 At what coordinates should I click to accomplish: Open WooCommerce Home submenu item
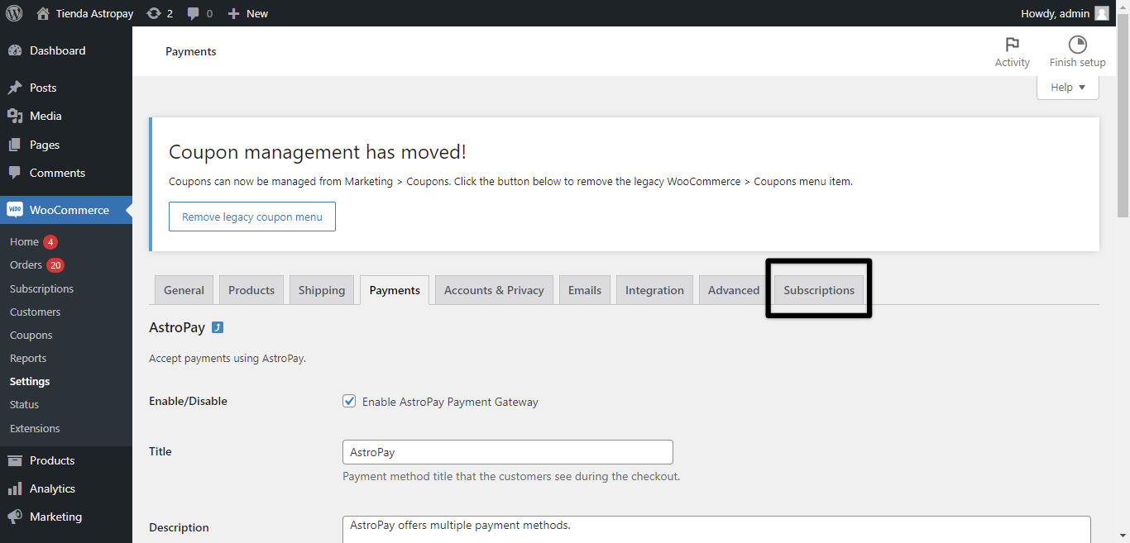[24, 242]
